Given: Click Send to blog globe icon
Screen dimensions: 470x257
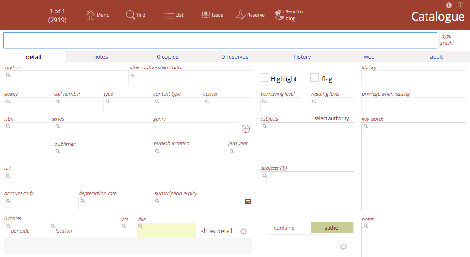Looking at the screenshot, I should [x=279, y=15].
